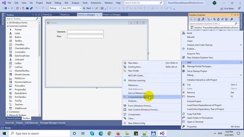The width and height of the screenshot is (244, 137).
Task: Open Chrome from the taskbar
Action: pyautogui.click(x=109, y=134)
